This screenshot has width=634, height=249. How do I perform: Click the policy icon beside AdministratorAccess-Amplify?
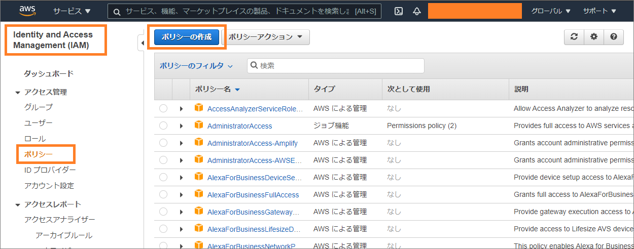pyautogui.click(x=199, y=143)
